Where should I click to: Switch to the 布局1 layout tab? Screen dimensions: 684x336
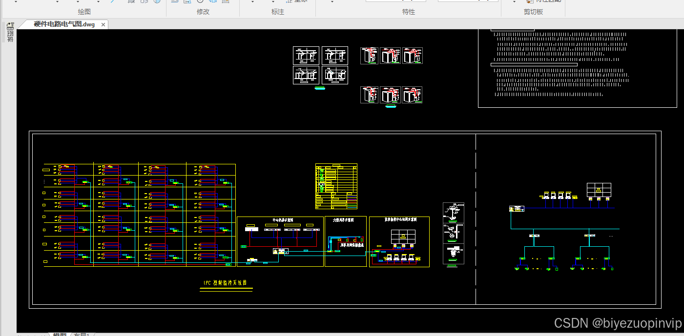coord(81,334)
